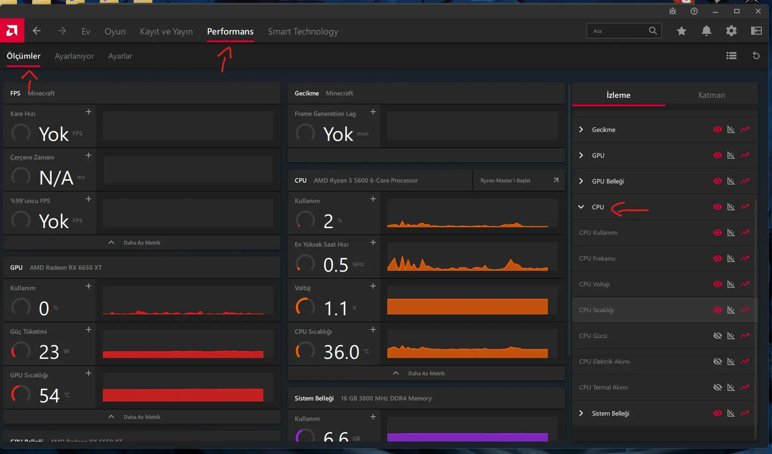Click the red trend-line icon in the GPU row
The height and width of the screenshot is (454, 772).
point(745,155)
